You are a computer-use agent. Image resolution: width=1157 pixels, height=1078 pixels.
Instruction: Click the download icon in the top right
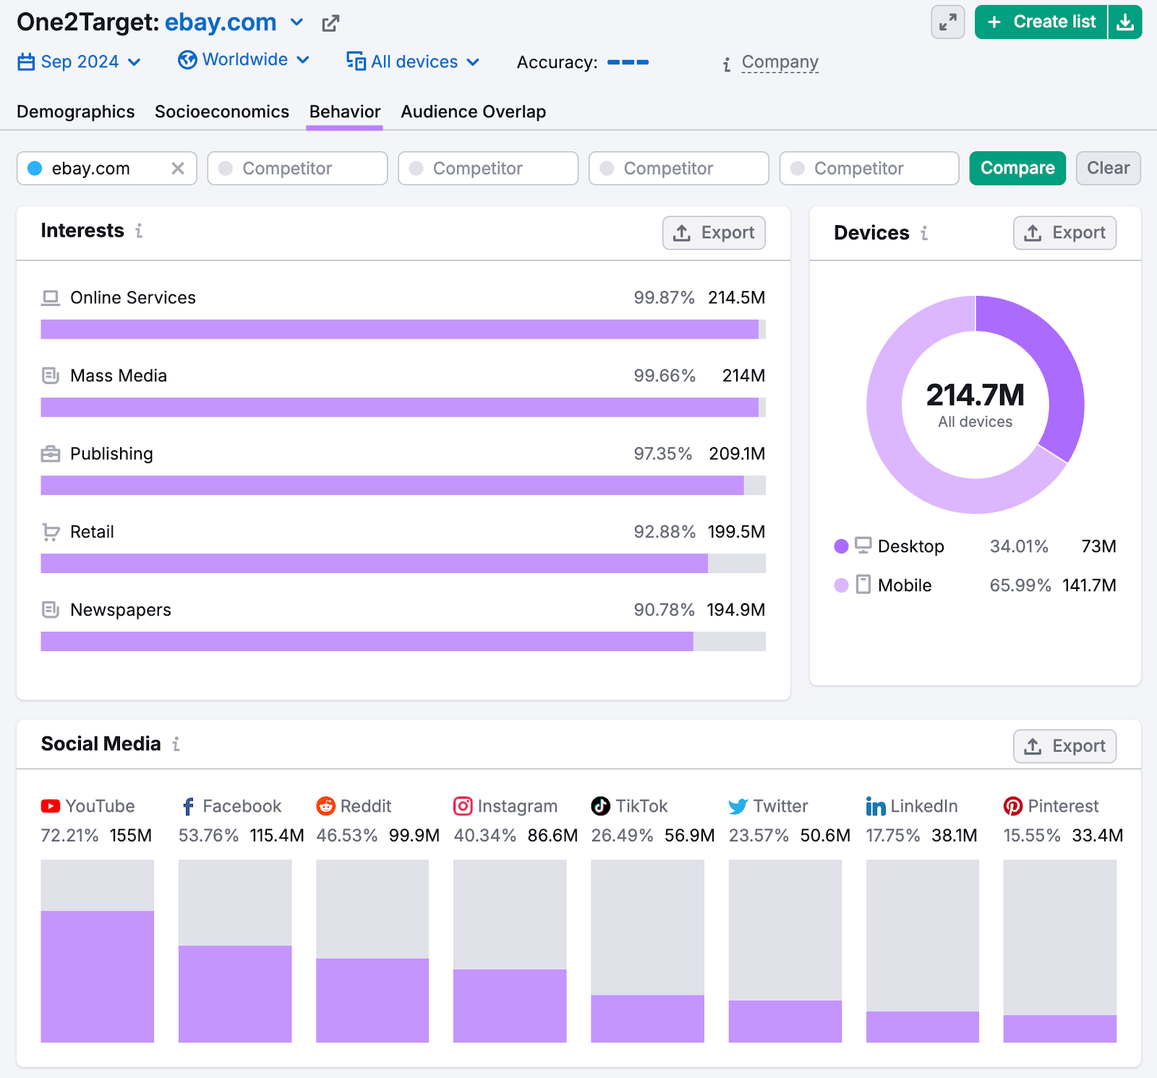click(1125, 22)
